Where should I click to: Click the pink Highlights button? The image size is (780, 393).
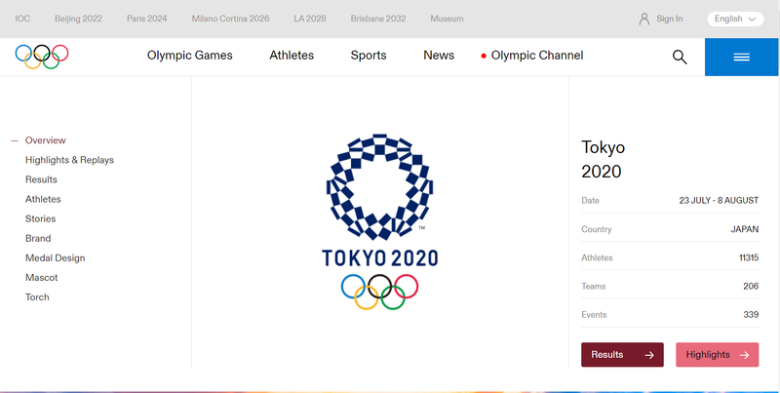point(717,355)
